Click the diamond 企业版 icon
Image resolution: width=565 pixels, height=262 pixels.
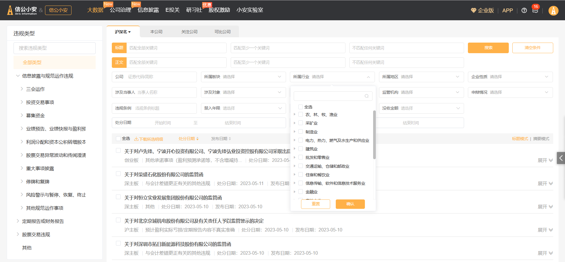click(473, 10)
